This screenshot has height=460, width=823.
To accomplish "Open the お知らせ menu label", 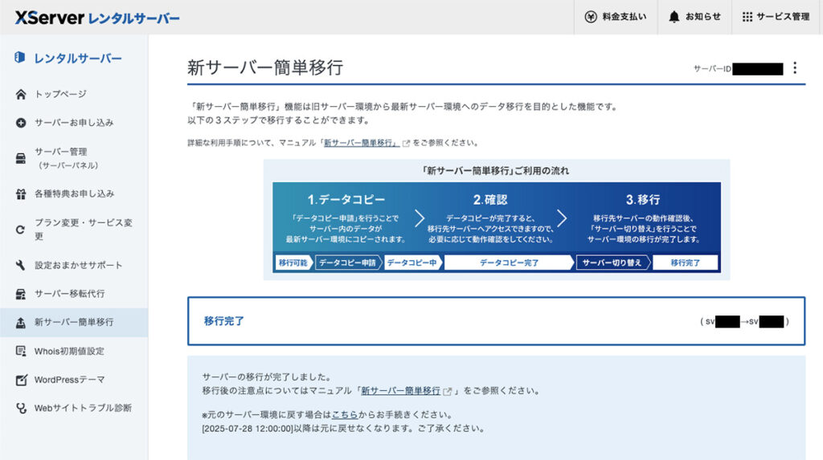I will point(702,17).
